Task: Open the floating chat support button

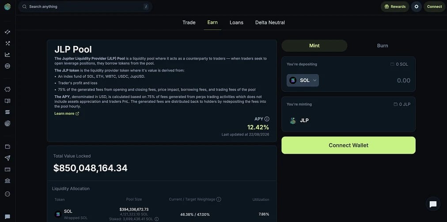Action: click(433, 204)
